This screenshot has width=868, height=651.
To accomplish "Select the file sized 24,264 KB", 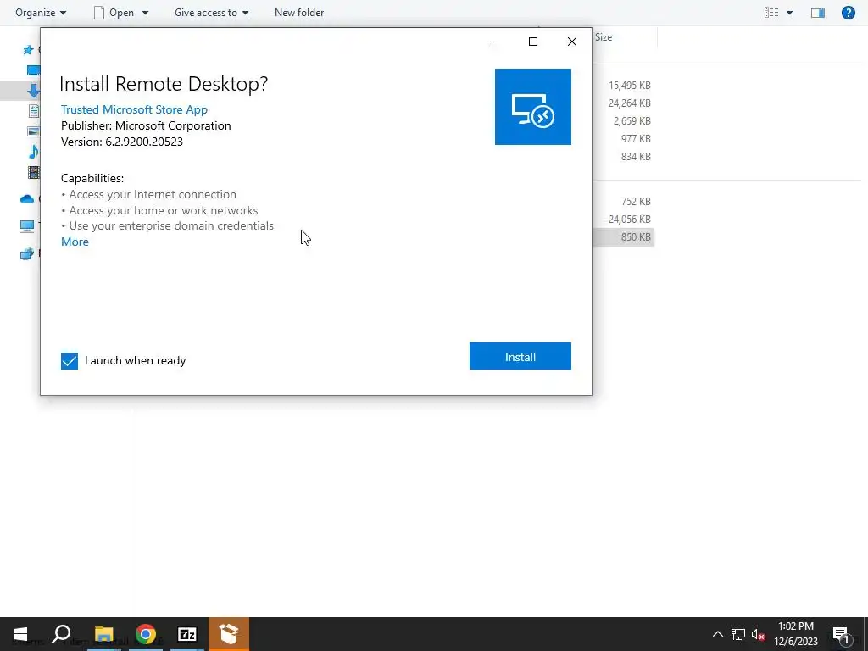I will 630,103.
